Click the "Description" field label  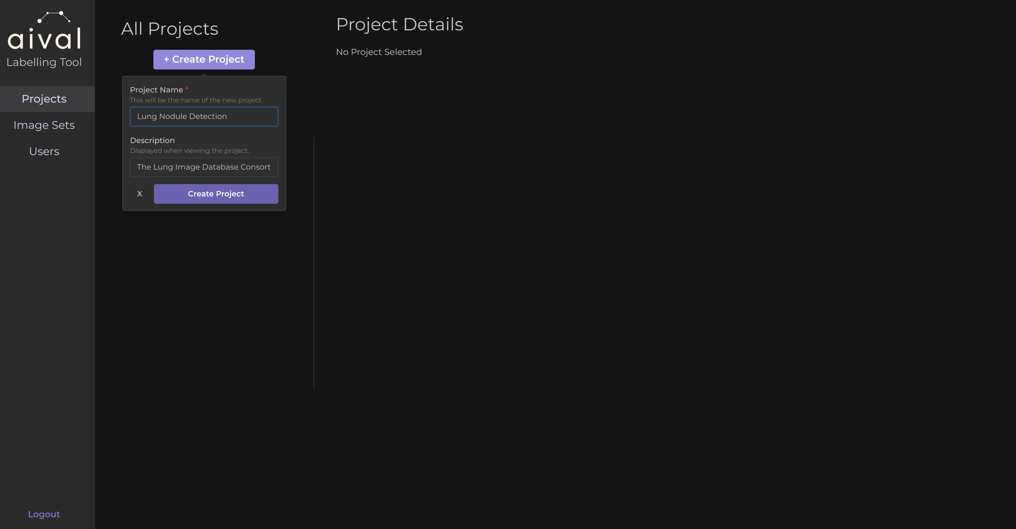152,140
